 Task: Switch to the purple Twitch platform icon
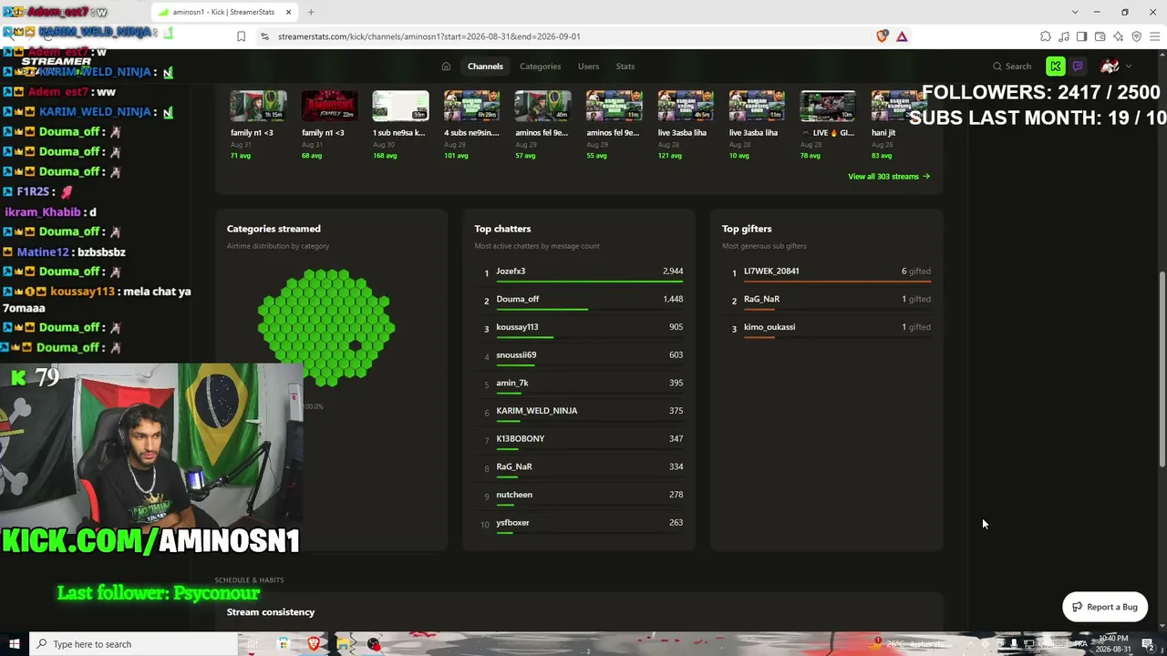(x=1078, y=67)
